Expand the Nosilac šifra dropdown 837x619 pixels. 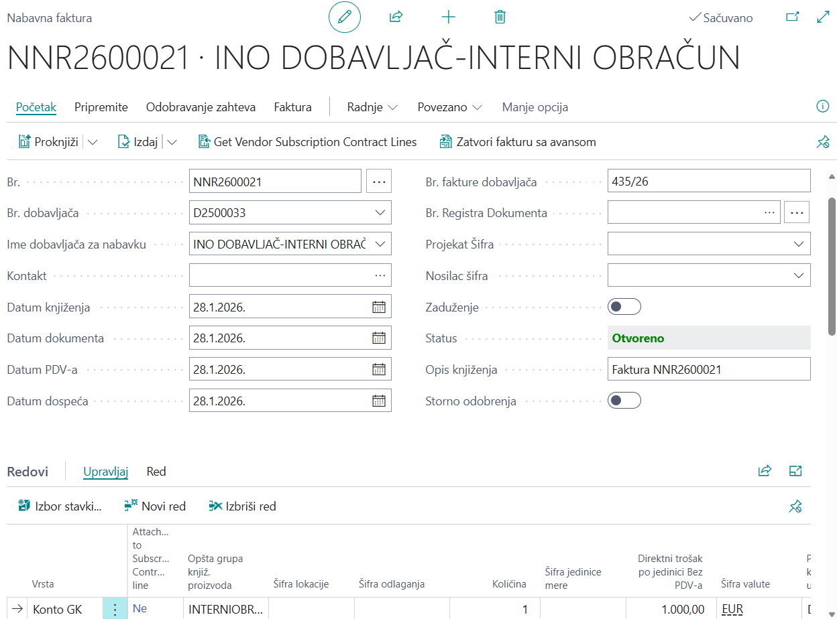pyautogui.click(x=799, y=275)
